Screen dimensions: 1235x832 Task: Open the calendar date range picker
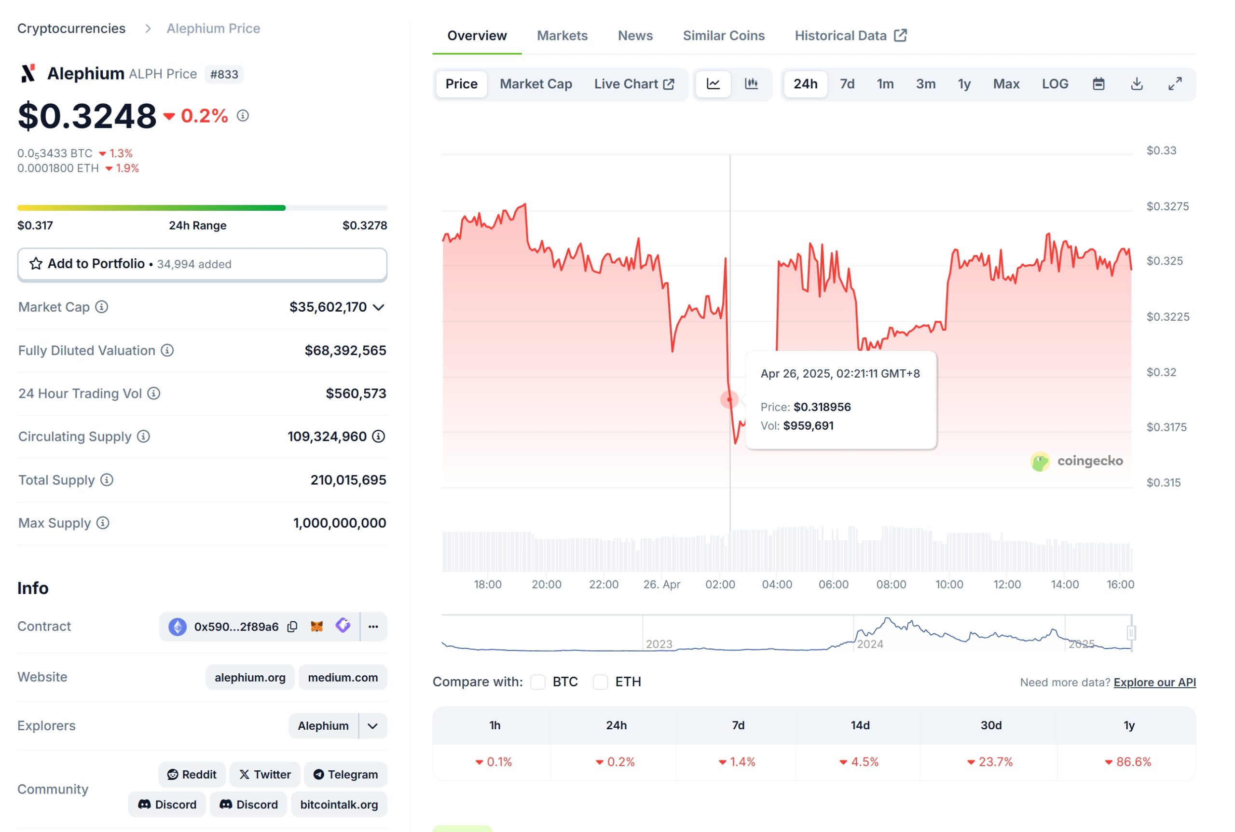(1098, 84)
